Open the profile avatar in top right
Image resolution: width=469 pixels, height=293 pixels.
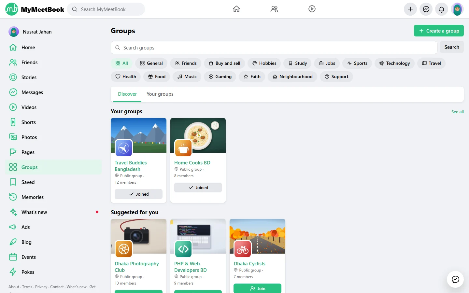[x=457, y=9]
